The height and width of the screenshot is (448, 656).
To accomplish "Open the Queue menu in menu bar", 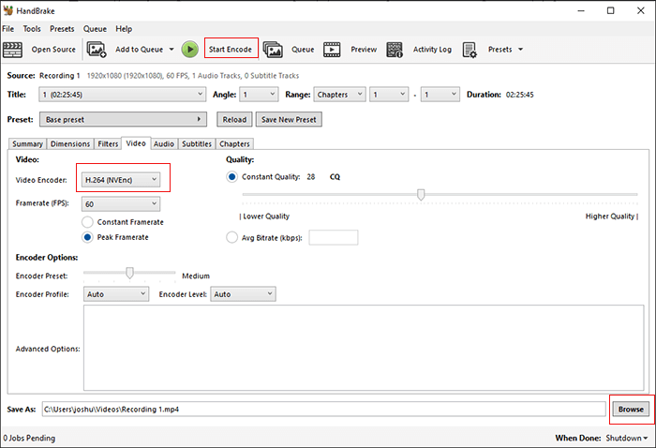I will pyautogui.click(x=95, y=29).
